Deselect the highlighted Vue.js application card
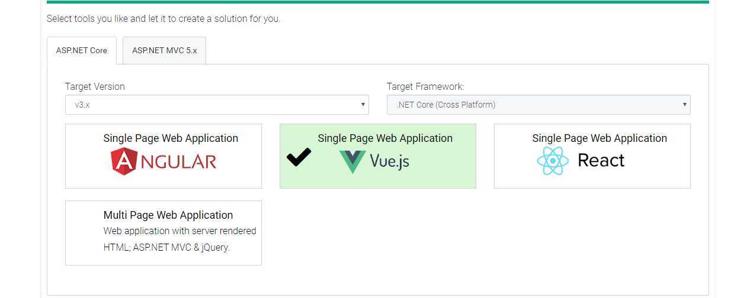The image size is (750, 298). coord(378,156)
